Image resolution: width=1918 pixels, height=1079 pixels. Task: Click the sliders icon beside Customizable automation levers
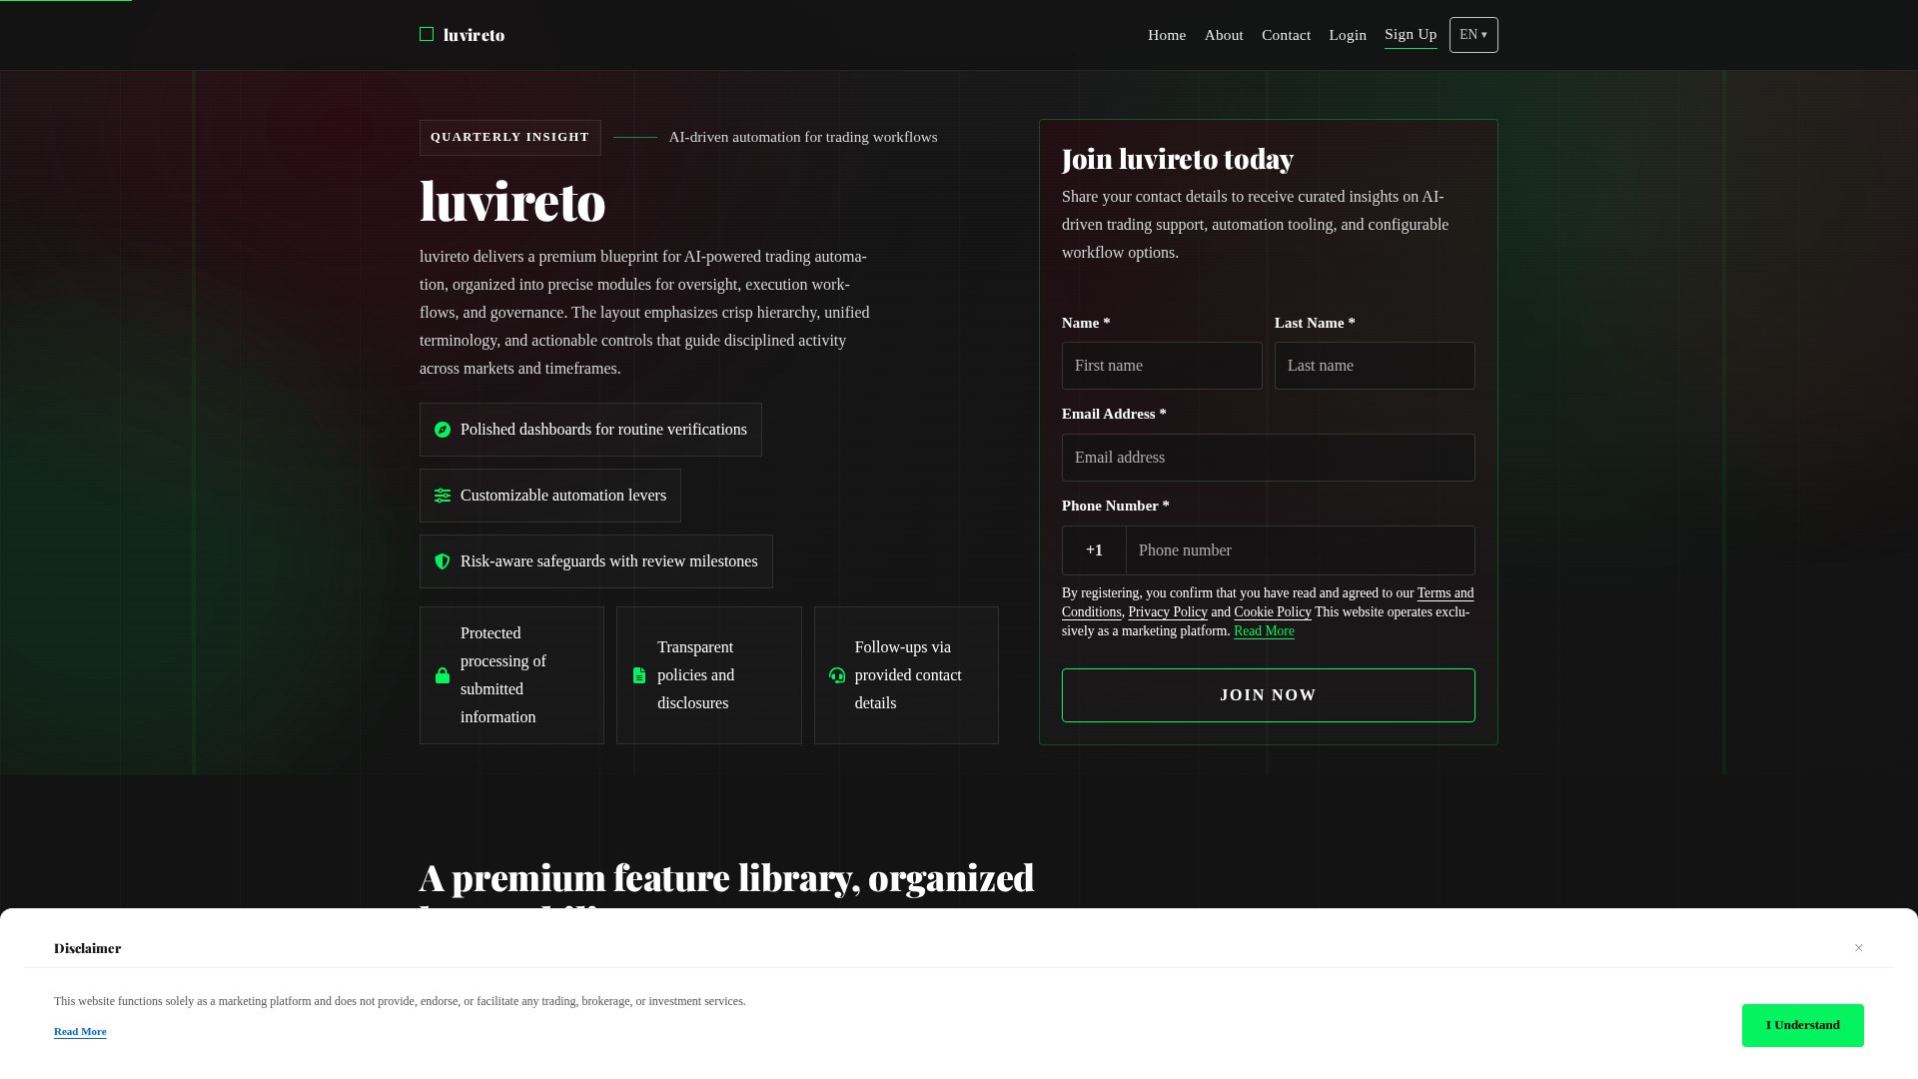(x=443, y=496)
